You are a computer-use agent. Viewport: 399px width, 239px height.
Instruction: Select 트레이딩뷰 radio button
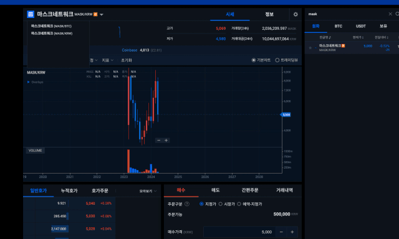point(277,60)
